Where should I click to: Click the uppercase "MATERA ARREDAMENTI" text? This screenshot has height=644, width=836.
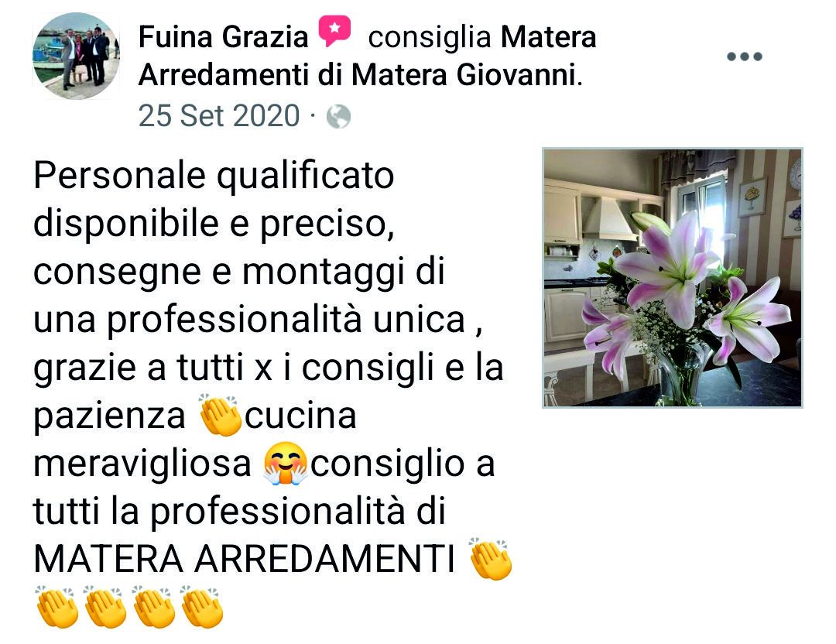pyautogui.click(x=245, y=560)
